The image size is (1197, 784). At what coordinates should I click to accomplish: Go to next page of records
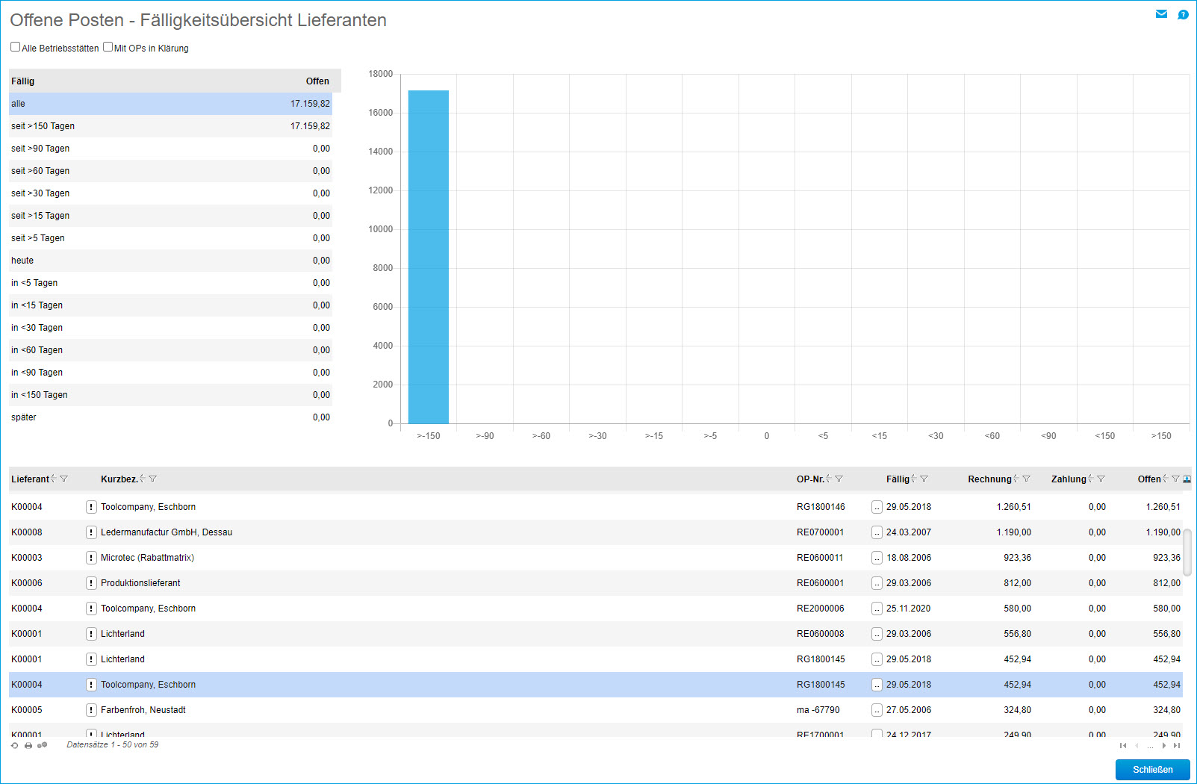pos(1163,745)
